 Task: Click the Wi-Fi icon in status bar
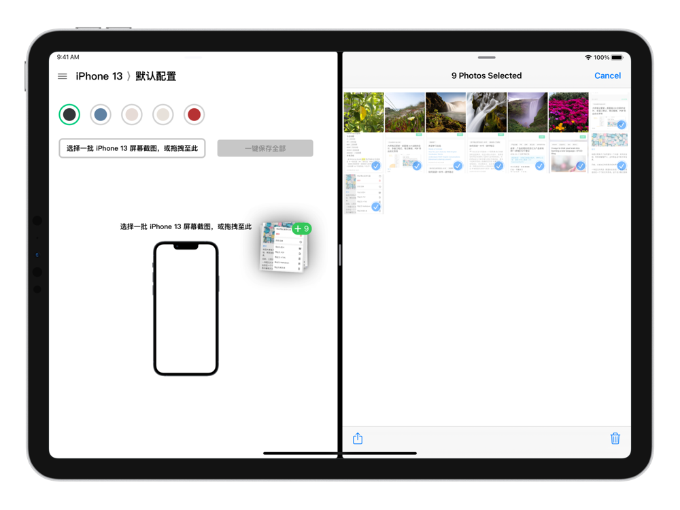point(588,57)
